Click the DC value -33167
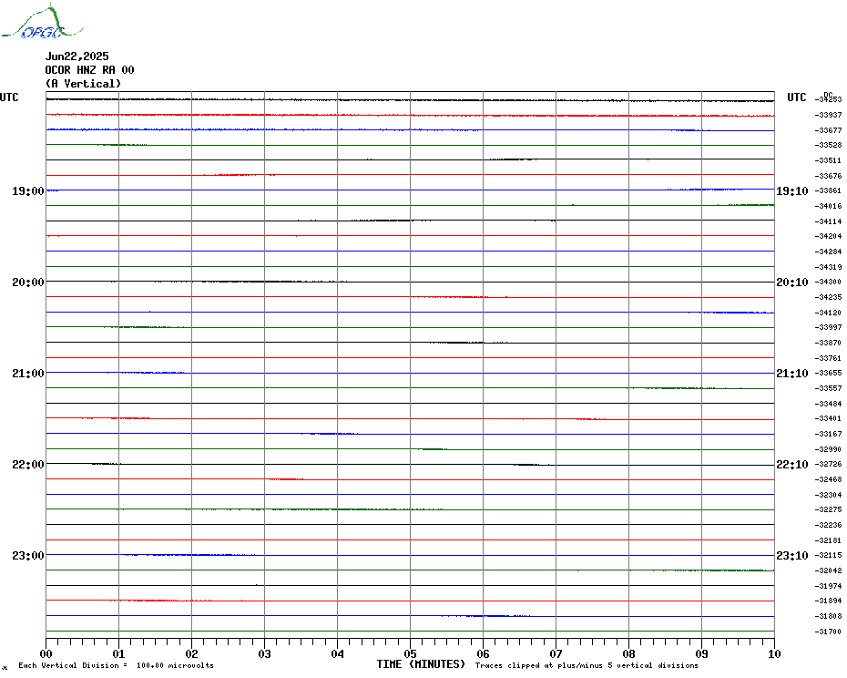Screen dimensions: 847x678 pos(828,434)
